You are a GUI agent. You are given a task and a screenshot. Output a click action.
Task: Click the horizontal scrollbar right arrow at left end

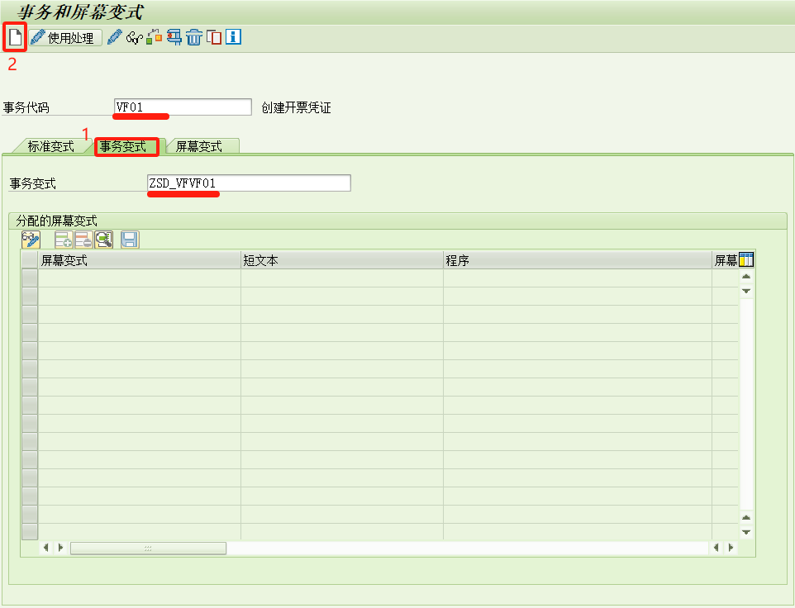tap(61, 547)
